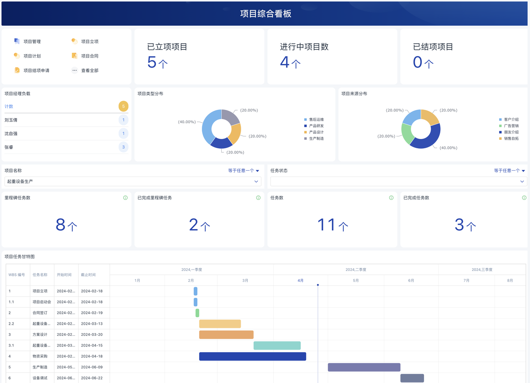Click the 计数 header link

coord(9,106)
